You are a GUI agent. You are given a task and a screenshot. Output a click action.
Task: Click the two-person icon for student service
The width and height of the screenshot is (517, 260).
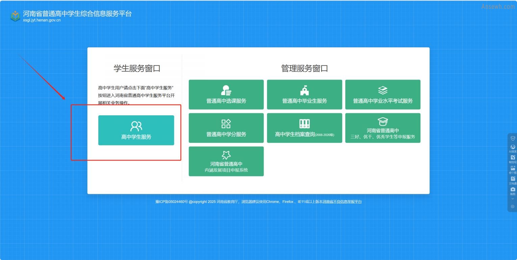[136, 126]
